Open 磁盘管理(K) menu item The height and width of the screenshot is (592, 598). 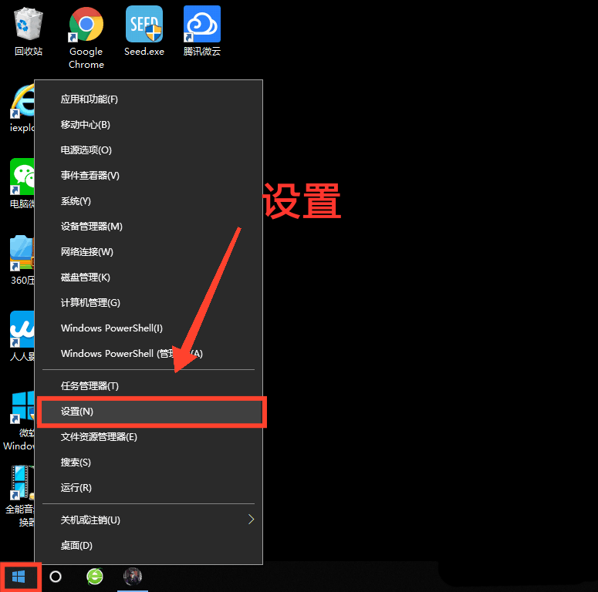[x=148, y=277]
